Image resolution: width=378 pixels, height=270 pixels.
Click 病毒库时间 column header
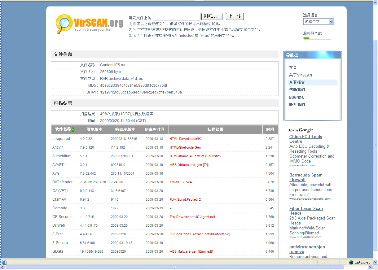155,129
